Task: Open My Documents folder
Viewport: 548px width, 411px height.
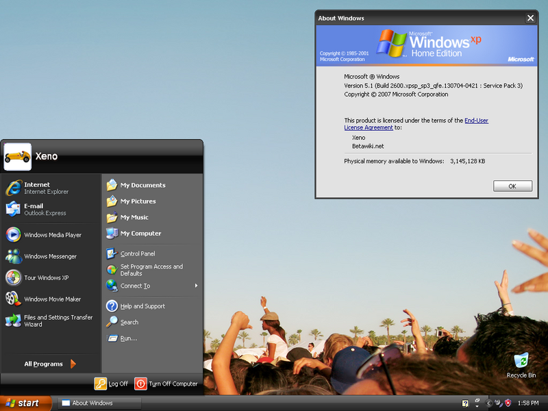Action: (x=142, y=185)
